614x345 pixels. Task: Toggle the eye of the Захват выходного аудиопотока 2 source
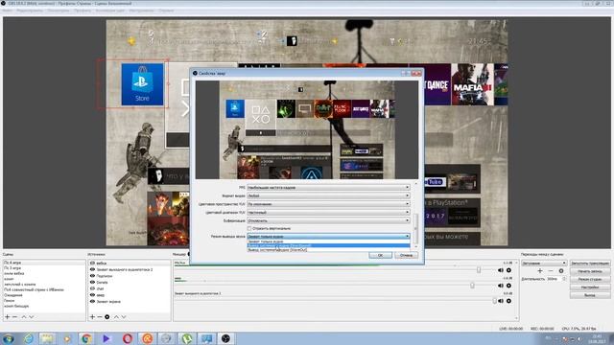pyautogui.click(x=92, y=269)
